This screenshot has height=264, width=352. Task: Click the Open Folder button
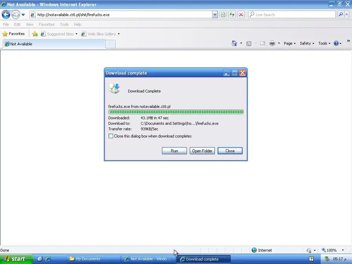pos(202,151)
